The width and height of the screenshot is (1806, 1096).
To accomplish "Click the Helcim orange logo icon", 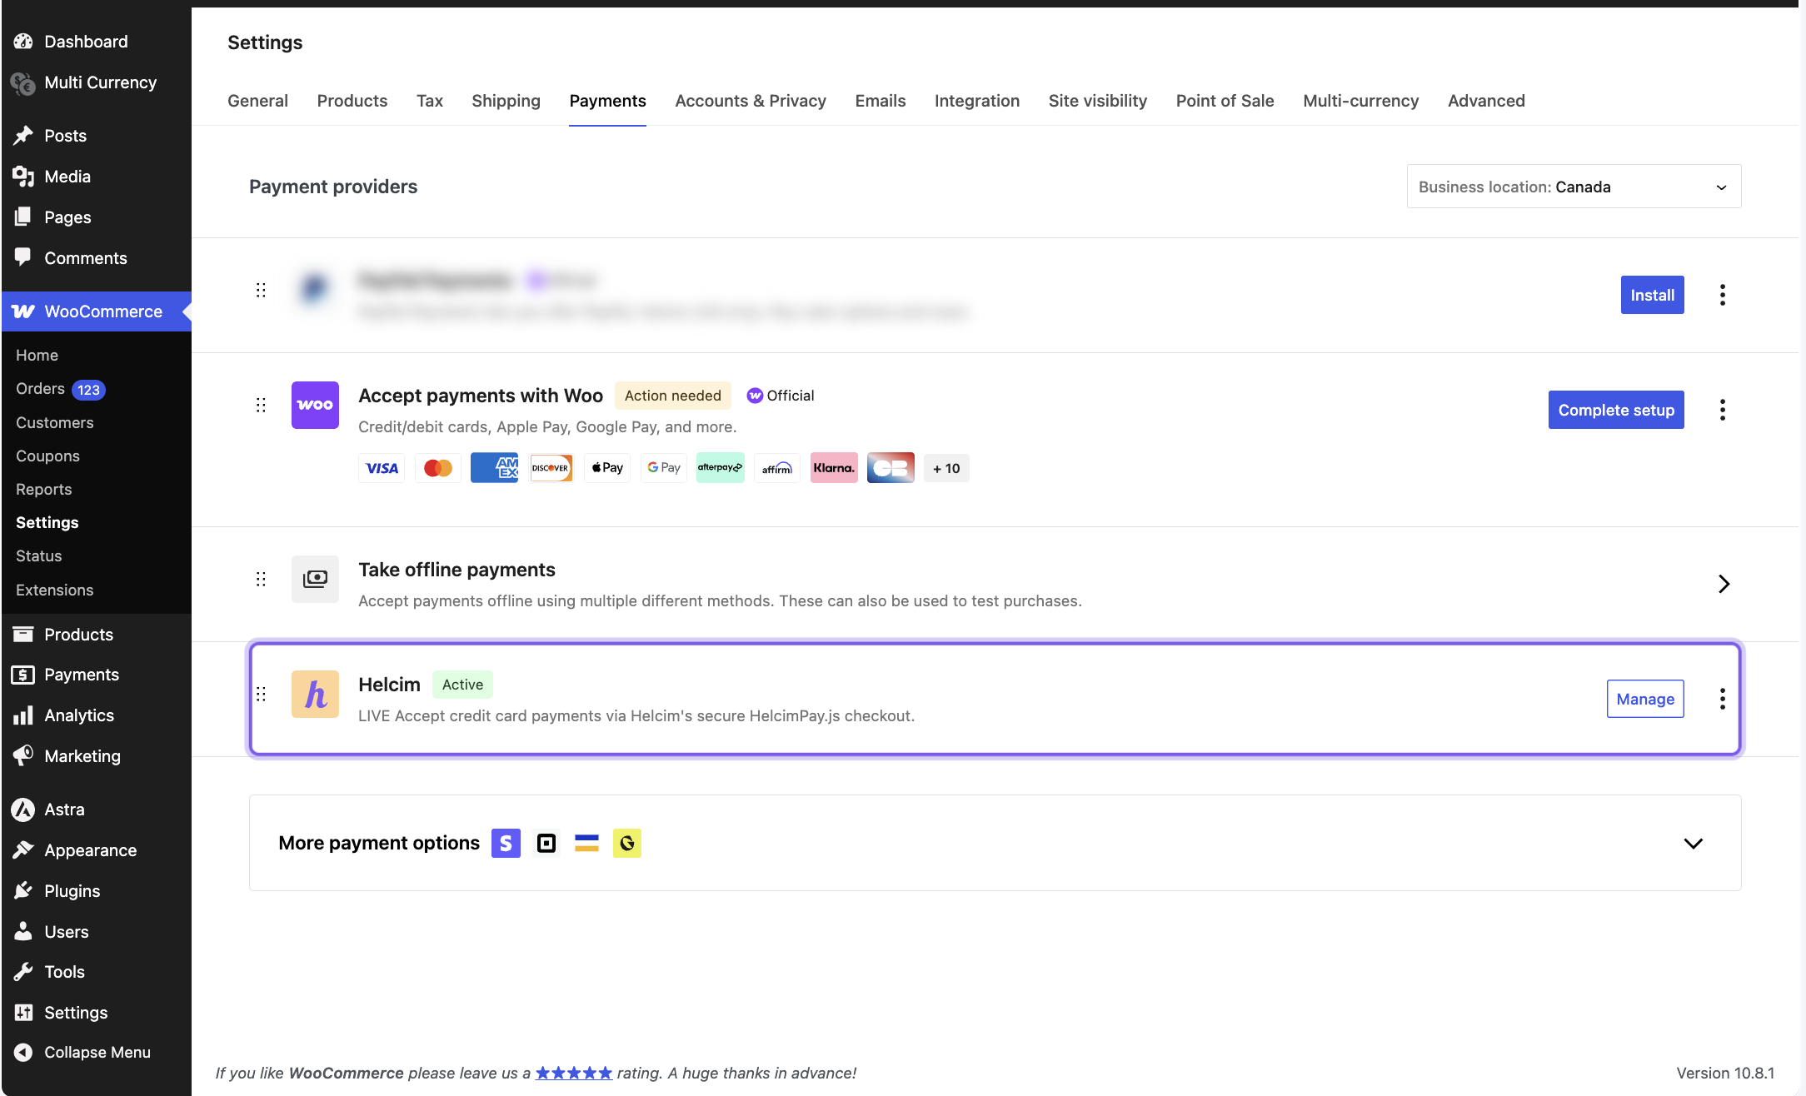I will pyautogui.click(x=315, y=694).
